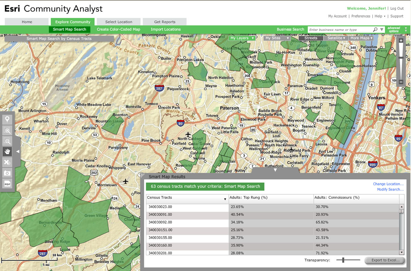Viewport: 411px width, 271px height.
Task: Select the location pin tool
Action: tap(7, 120)
